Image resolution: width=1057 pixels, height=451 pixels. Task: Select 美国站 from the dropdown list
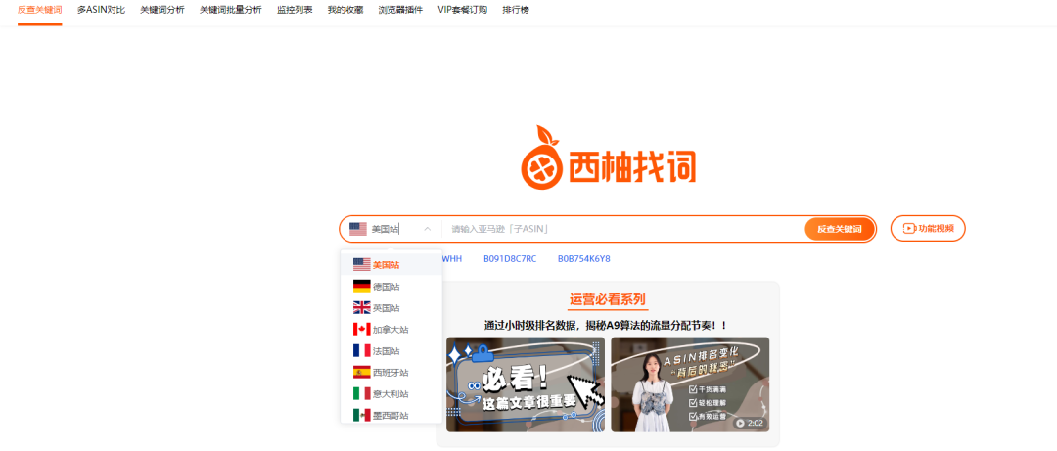point(391,265)
